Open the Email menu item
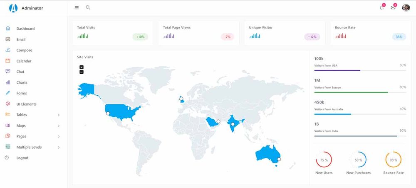This screenshot has width=416, height=188. click(x=21, y=39)
